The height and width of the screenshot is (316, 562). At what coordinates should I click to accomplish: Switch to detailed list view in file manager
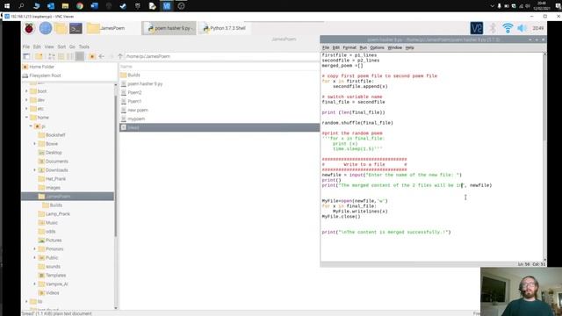tap(80, 56)
